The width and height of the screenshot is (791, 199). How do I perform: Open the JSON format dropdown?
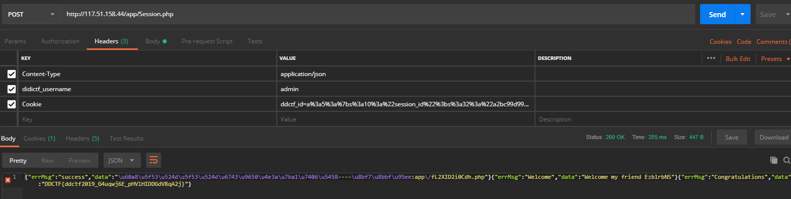pos(122,161)
